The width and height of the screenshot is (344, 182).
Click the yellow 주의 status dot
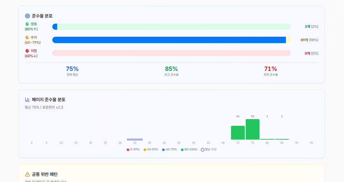click(27, 37)
